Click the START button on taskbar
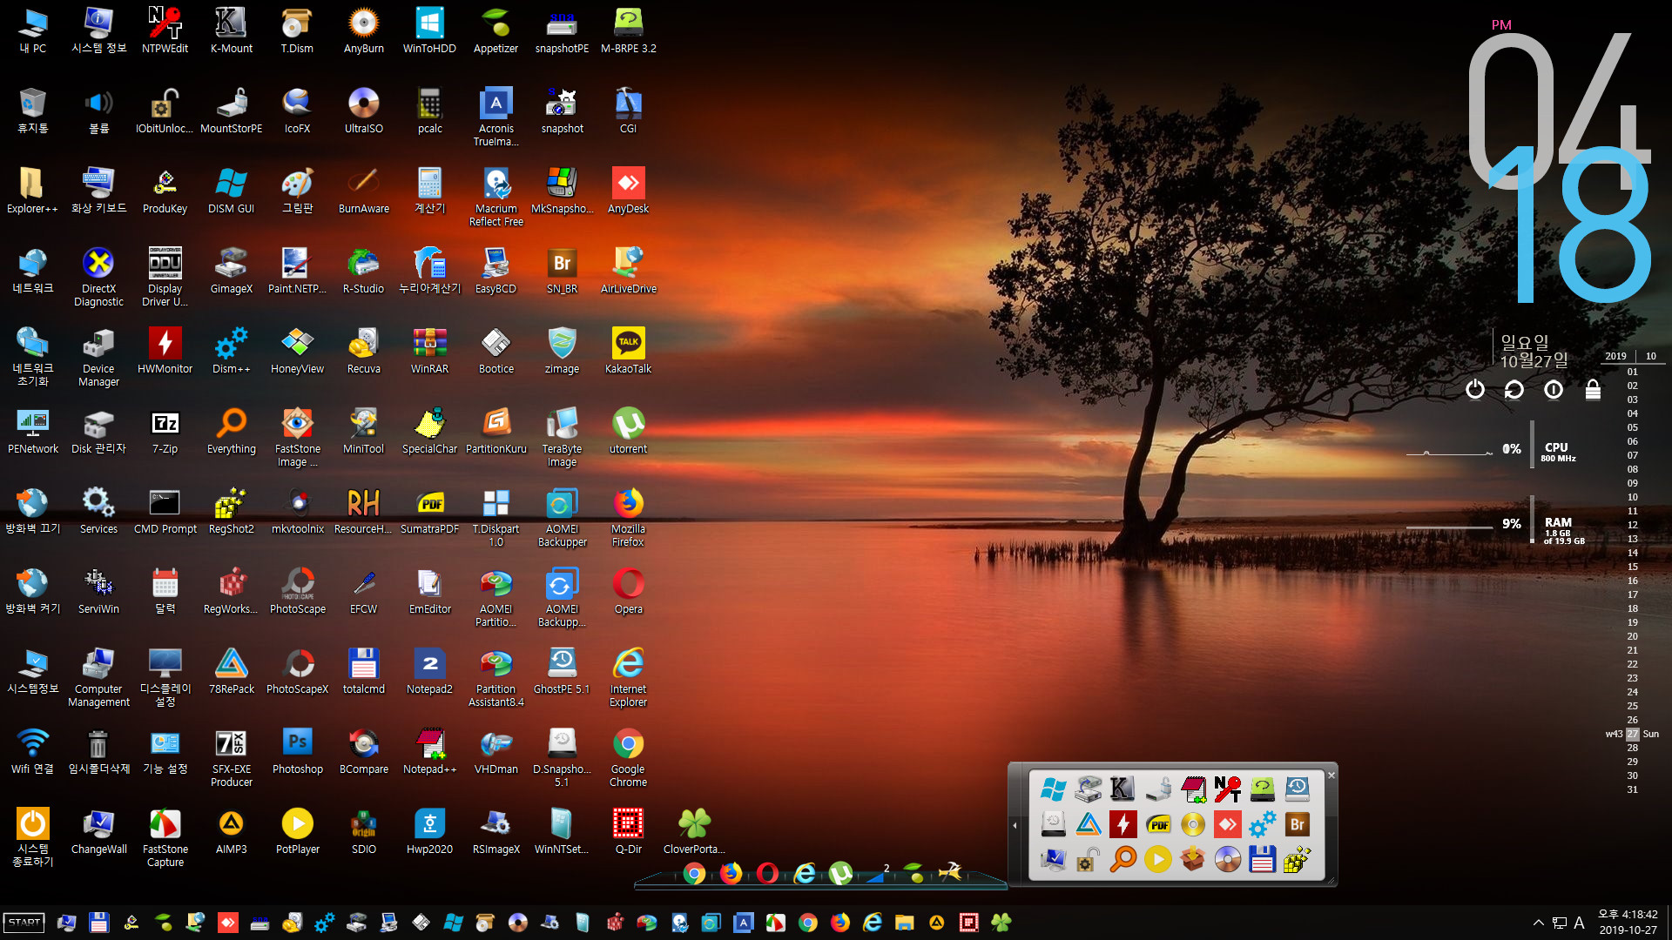The image size is (1672, 940). pos(24,923)
